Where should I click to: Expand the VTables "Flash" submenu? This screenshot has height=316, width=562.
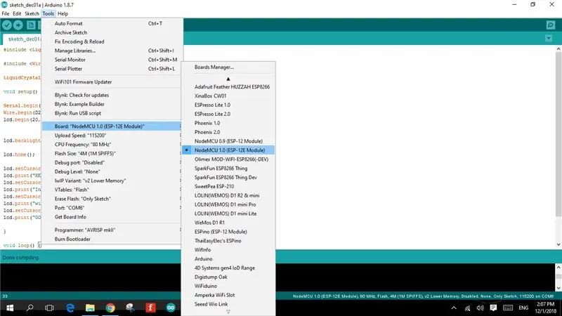[111, 190]
